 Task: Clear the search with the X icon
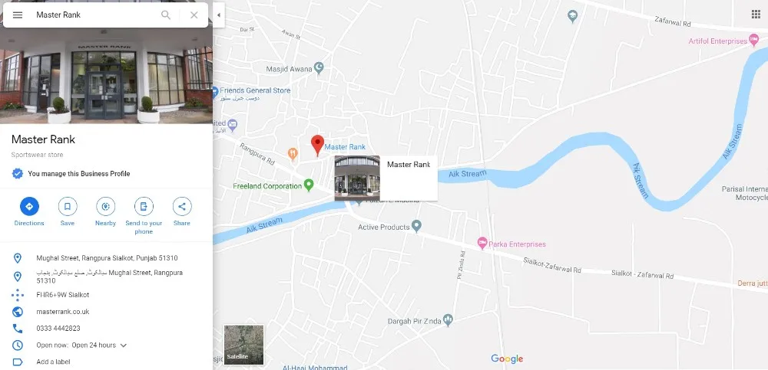click(x=194, y=15)
